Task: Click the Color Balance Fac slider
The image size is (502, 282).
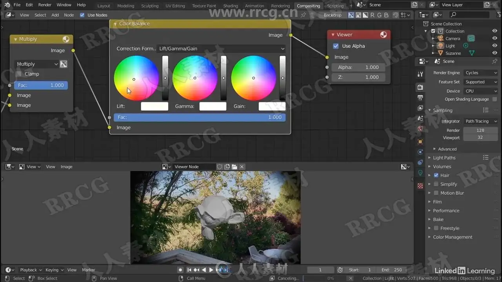Action: coord(200,117)
